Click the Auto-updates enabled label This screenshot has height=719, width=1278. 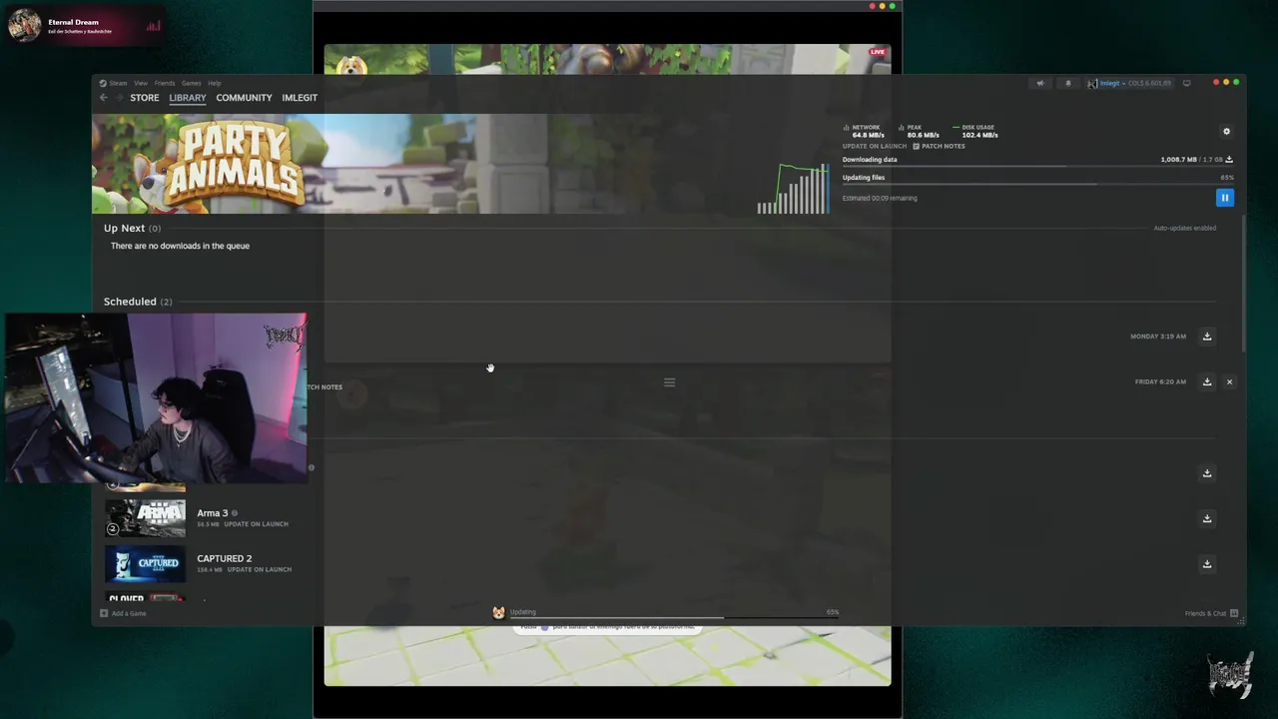tap(1185, 229)
